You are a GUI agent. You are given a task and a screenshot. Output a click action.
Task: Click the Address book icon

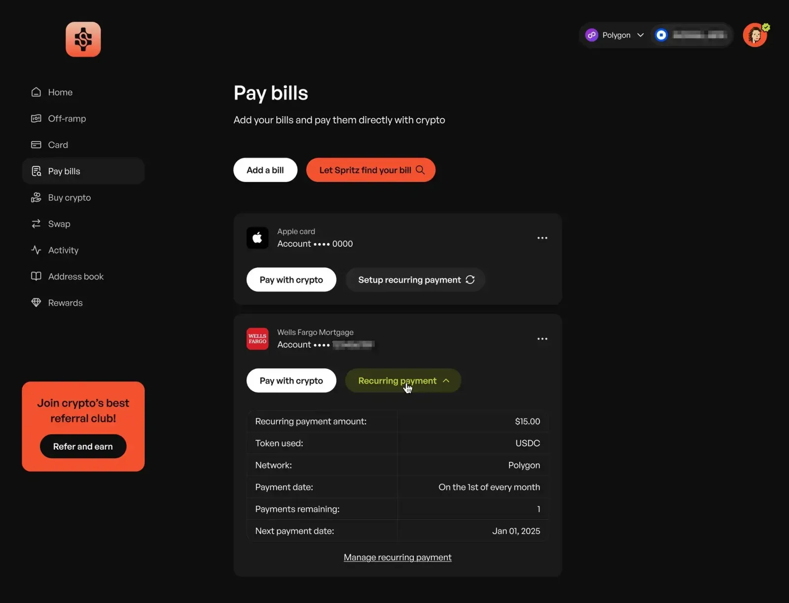[x=36, y=276]
